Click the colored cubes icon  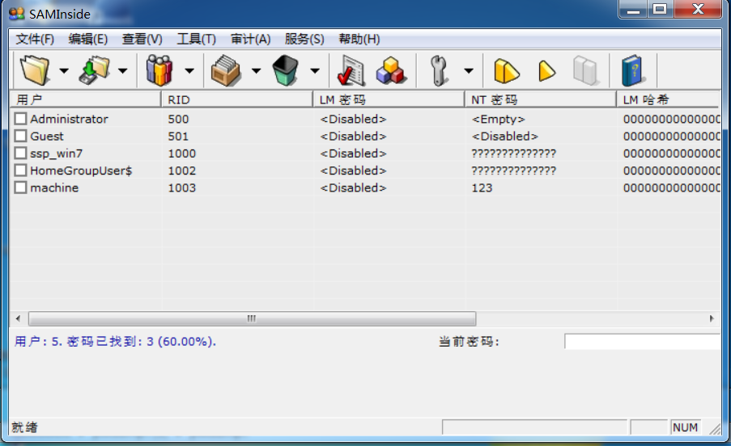[x=391, y=70]
